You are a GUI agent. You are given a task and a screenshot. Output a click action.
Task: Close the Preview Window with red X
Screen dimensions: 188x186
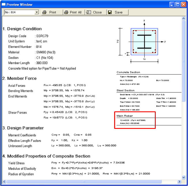[184, 5]
